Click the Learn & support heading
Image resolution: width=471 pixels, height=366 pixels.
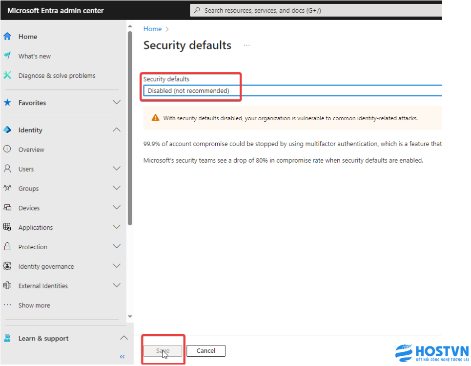(43, 338)
